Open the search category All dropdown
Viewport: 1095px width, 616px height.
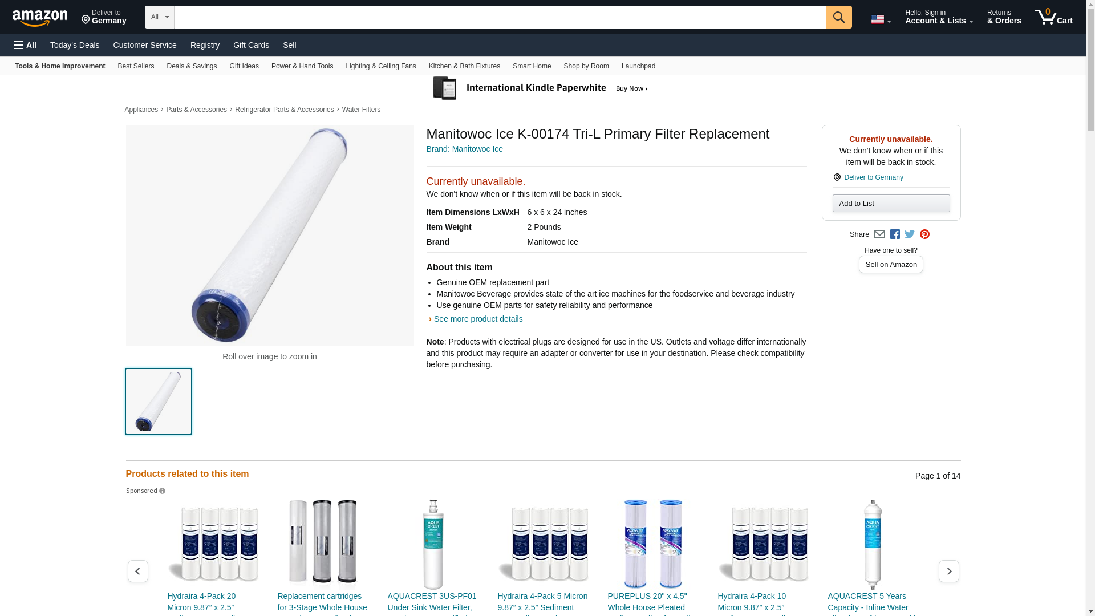(159, 17)
